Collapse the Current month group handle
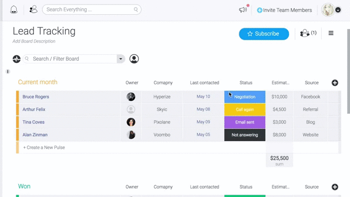The height and width of the screenshot is (197, 350). tap(8, 72)
